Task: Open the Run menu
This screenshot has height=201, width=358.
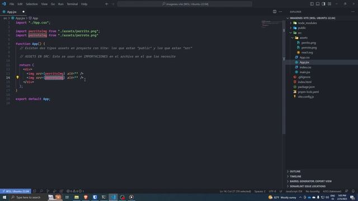Action: [61, 4]
